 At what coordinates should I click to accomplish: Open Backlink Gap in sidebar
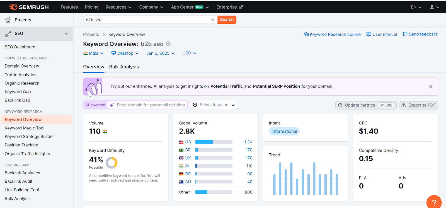click(x=17, y=100)
